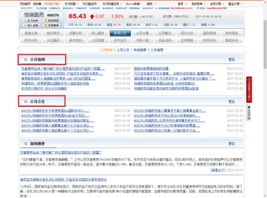Open news 恒瑞医药盐酸右美托咪定仿制药获美国FDA批准
This screenshot has width=267, height=198.
click(166, 89)
